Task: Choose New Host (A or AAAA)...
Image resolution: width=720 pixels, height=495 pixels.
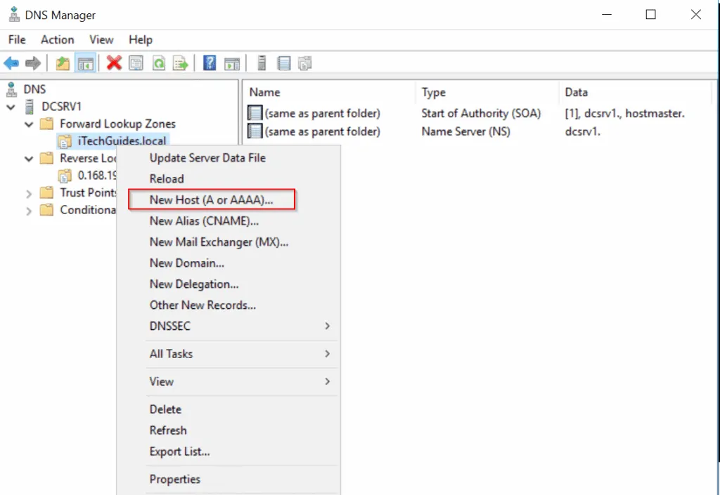Action: pos(211,200)
